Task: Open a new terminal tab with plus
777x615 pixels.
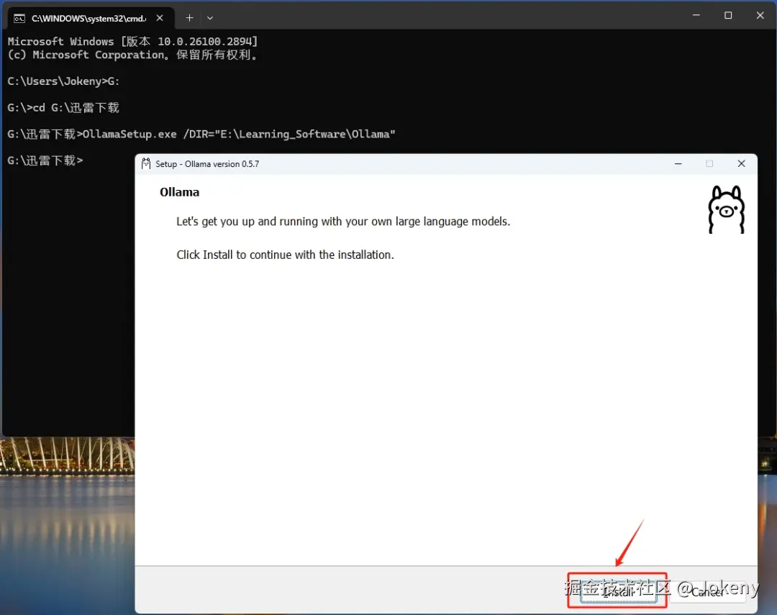Action: point(189,18)
